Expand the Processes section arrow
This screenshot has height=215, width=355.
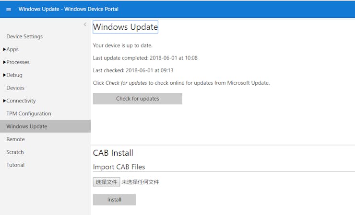(4, 62)
